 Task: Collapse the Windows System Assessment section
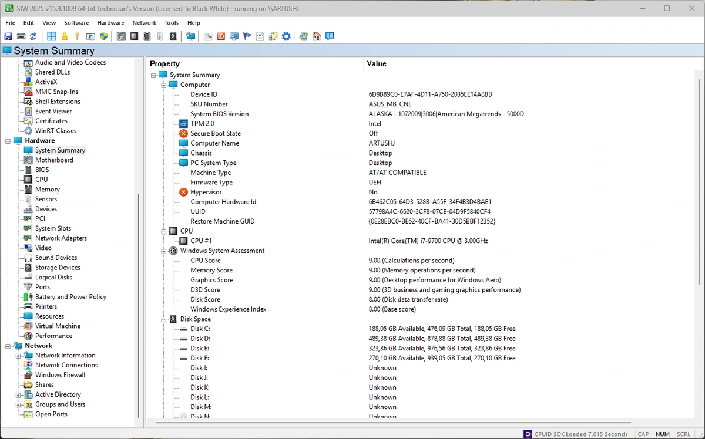(164, 251)
